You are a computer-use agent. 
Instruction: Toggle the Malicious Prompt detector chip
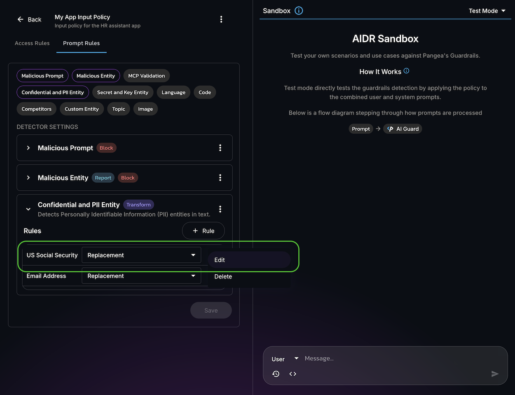click(42, 76)
